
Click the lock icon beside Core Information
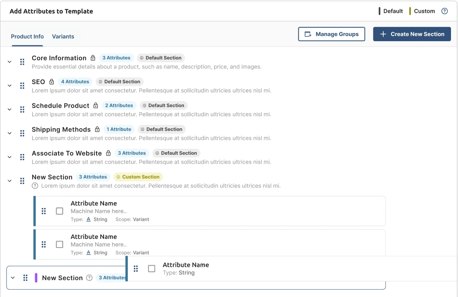point(93,58)
